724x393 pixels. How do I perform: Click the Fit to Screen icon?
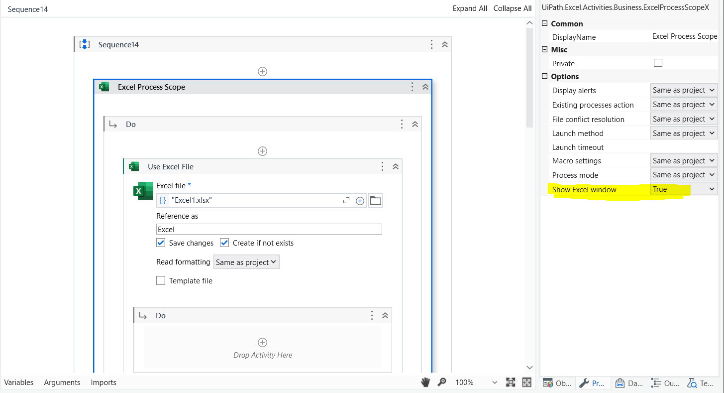click(511, 382)
